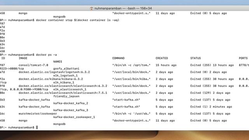This screenshot has width=249, height=140.
Task: Click the cursor block at the last prompt
Action: 37,128
